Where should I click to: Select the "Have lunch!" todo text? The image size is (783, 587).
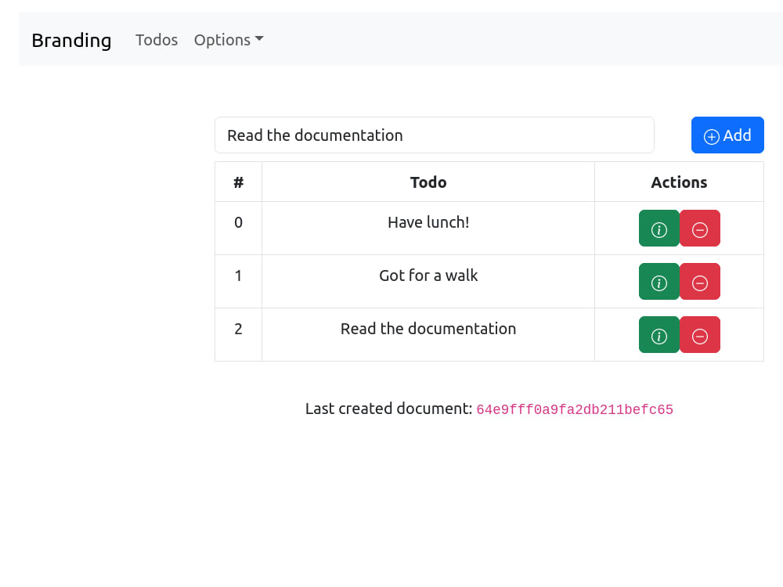428,222
